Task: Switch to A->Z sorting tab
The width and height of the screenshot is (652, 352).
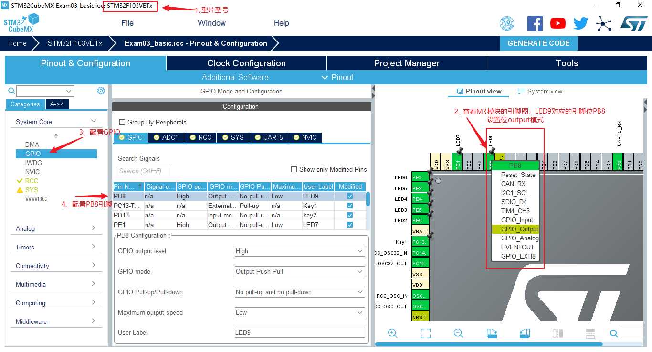Action: (56, 104)
